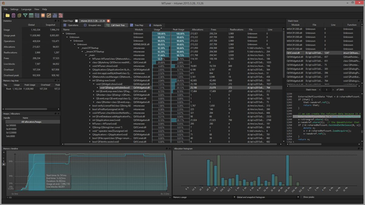Click the line-graph toolbar icon

(x=49, y=15)
